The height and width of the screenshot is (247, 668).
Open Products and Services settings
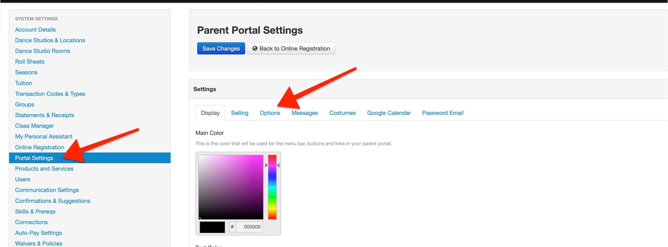(44, 169)
